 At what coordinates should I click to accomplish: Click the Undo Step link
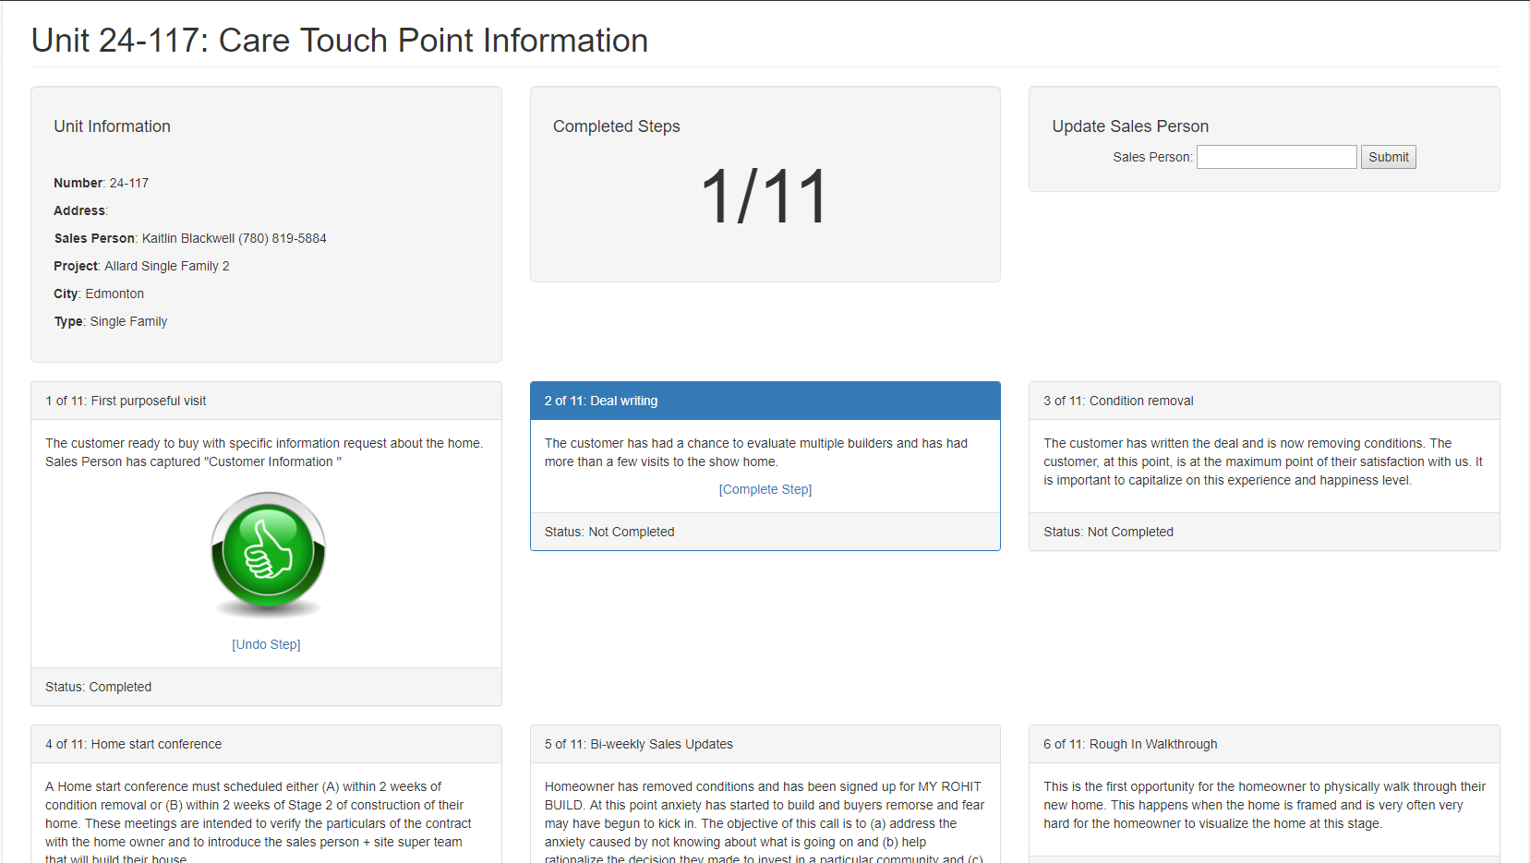266,644
